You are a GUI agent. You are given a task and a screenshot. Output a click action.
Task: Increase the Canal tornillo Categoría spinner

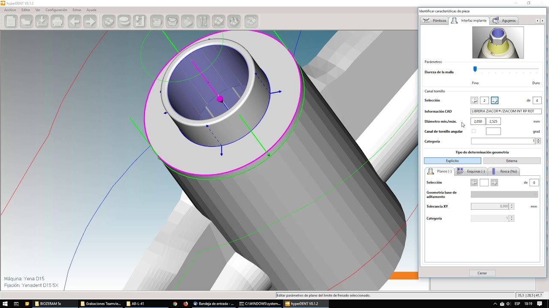pos(538,140)
